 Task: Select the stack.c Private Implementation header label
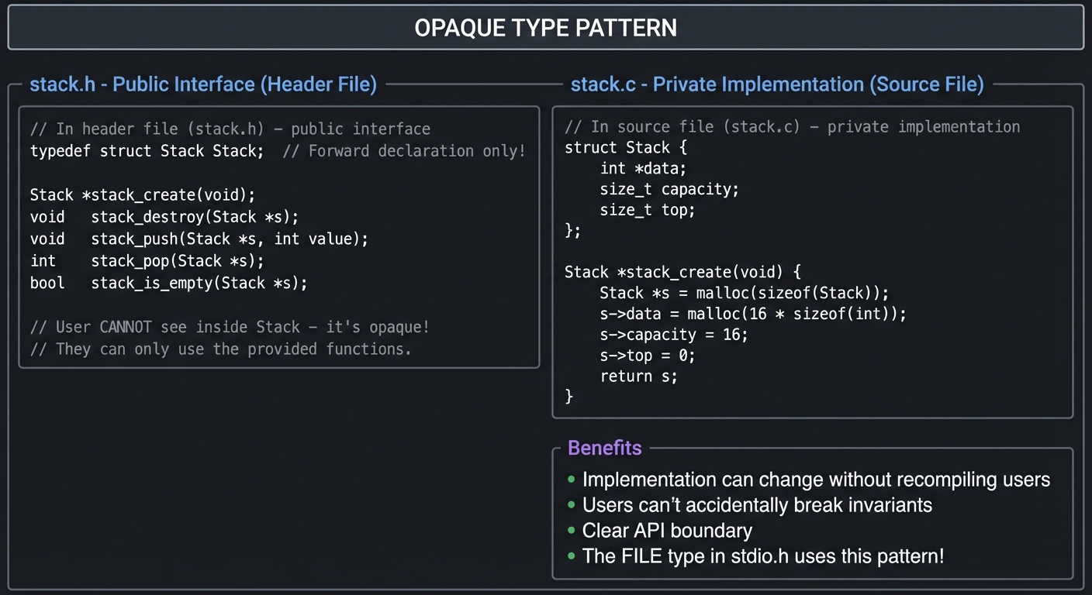pyautogui.click(x=776, y=84)
